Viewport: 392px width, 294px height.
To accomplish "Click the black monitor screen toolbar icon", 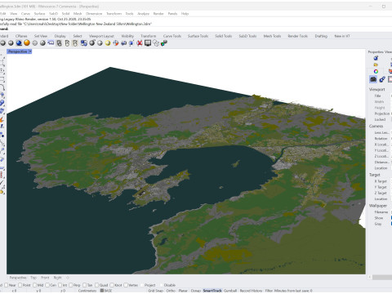I will click(148, 43).
